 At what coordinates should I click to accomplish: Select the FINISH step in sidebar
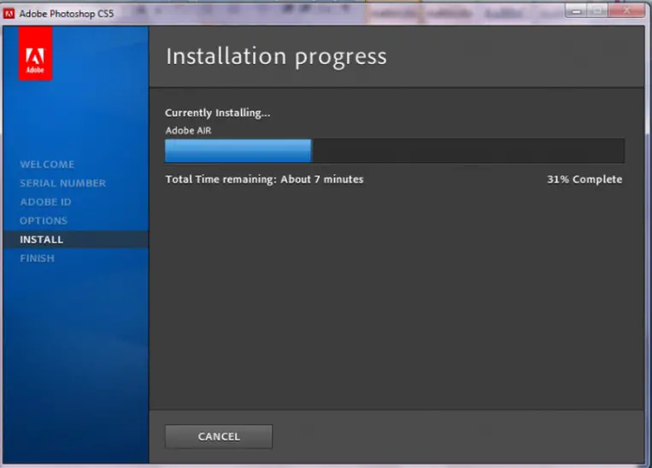click(37, 258)
